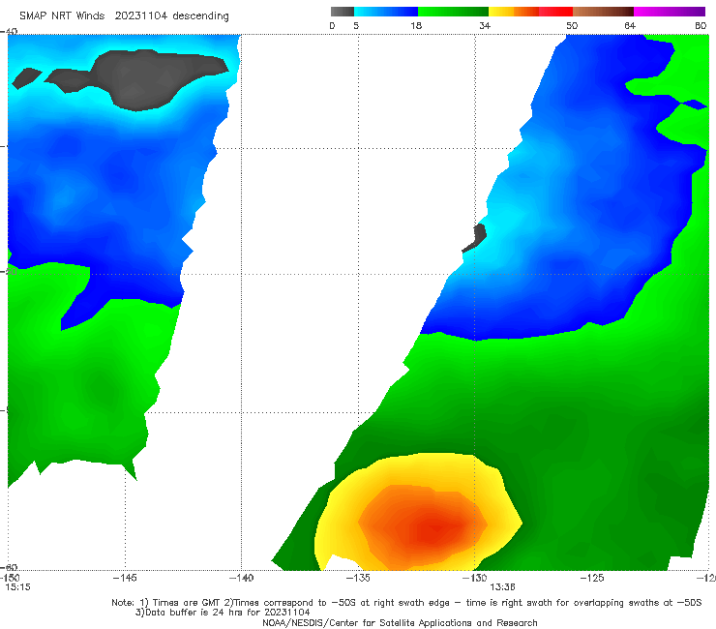This screenshot has height=629, width=716.
Task: Click the longitude label "-130"
Action: [x=475, y=578]
